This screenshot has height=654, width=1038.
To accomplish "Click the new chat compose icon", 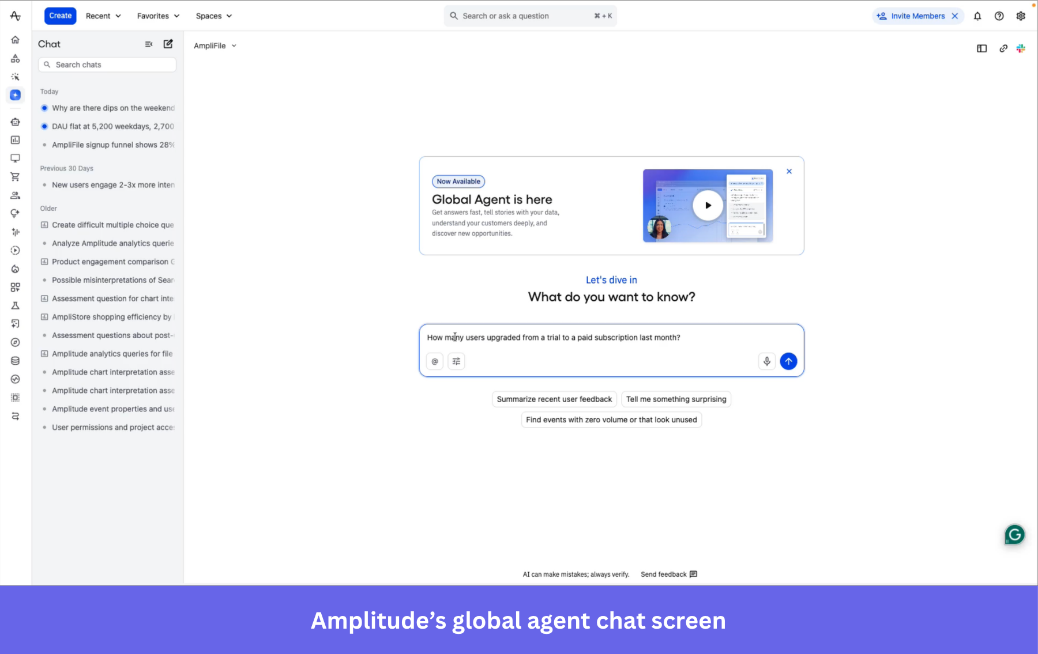I will (168, 44).
